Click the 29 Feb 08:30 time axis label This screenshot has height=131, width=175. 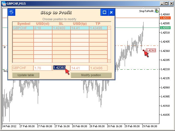pyautogui.click(x=150, y=126)
